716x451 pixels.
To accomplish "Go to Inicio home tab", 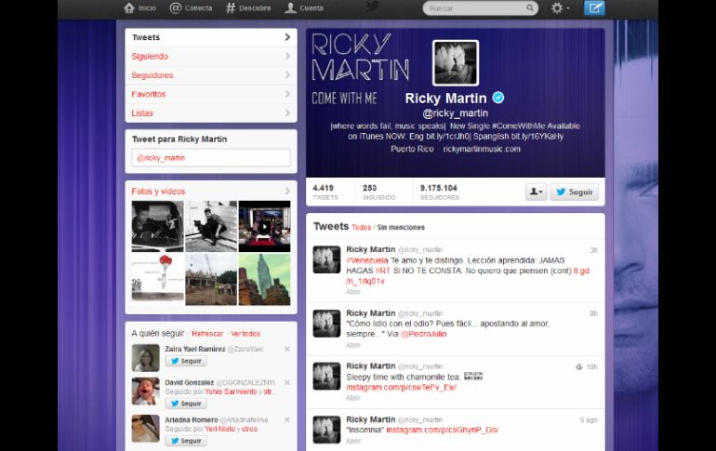I will [x=140, y=8].
